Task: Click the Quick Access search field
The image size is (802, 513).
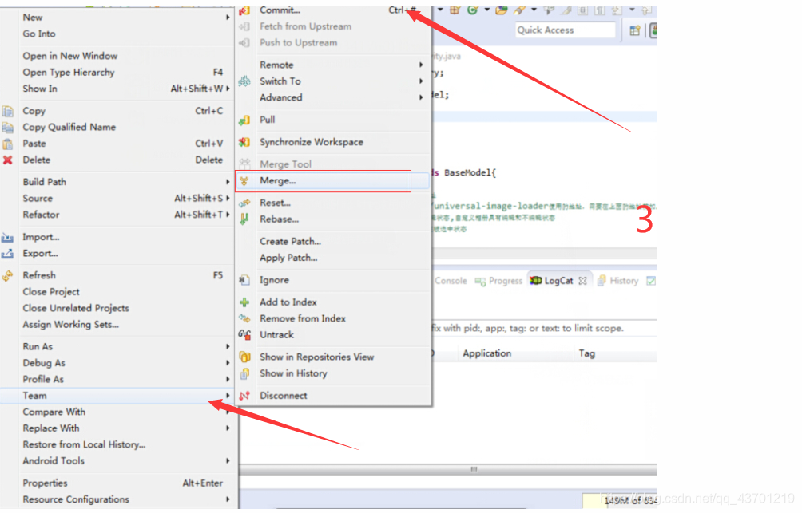Action: coord(566,30)
